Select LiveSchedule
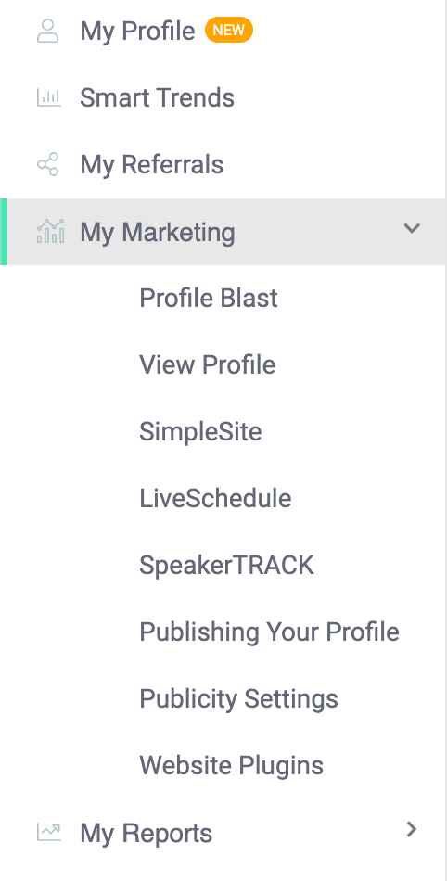This screenshot has width=447, height=881. [x=215, y=498]
